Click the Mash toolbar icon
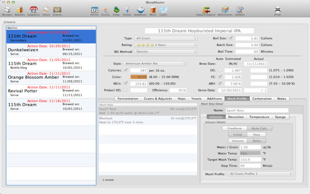This screenshot has width=310, height=194. click(153, 9)
